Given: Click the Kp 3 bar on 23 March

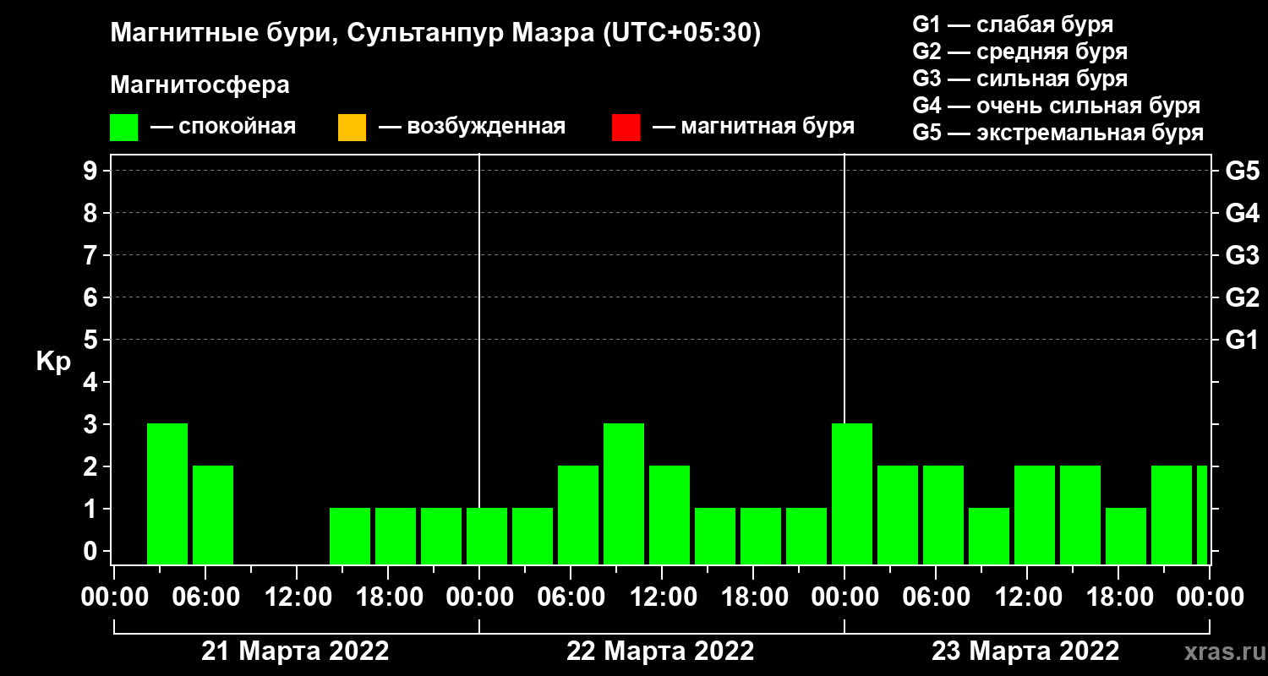Looking at the screenshot, I should tap(852, 494).
